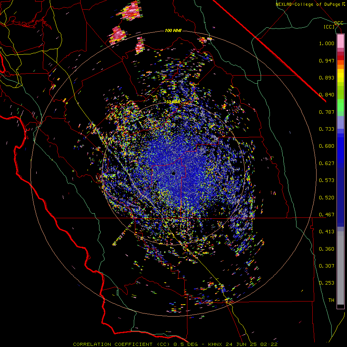Select the 0.627 scale value

pyautogui.click(x=327, y=163)
